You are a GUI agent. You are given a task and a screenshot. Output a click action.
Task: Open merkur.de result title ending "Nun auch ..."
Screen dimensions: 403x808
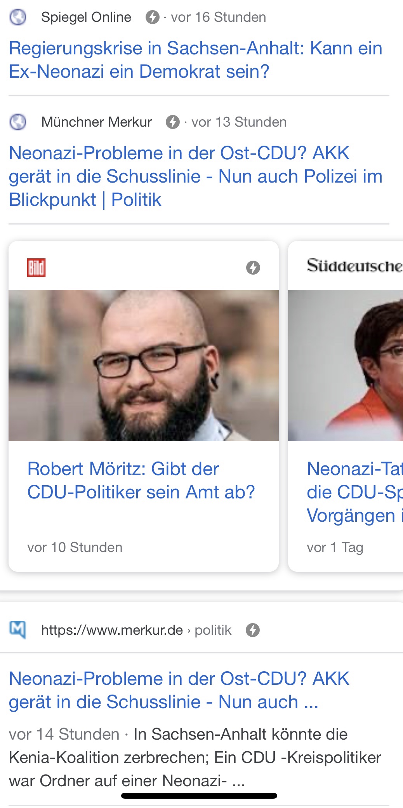point(179,690)
